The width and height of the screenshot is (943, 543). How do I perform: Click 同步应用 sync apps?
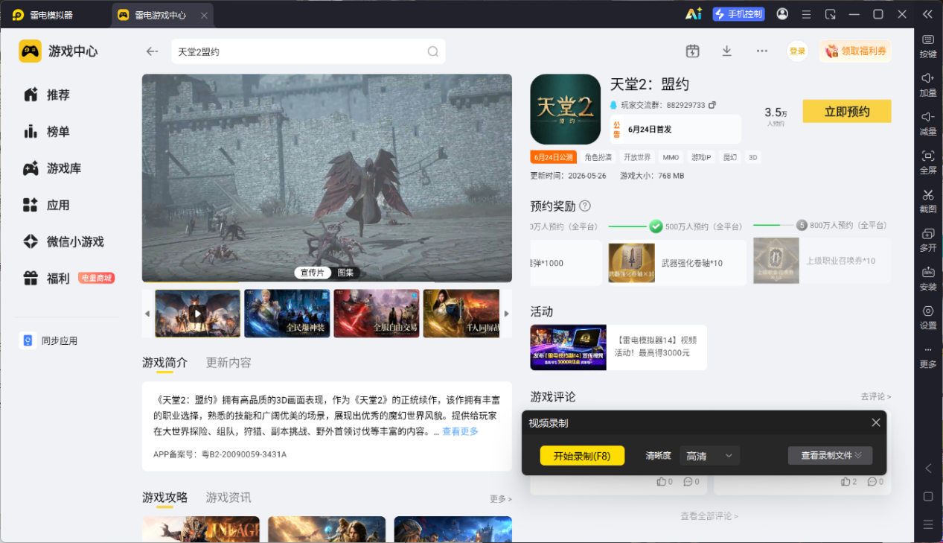click(49, 340)
